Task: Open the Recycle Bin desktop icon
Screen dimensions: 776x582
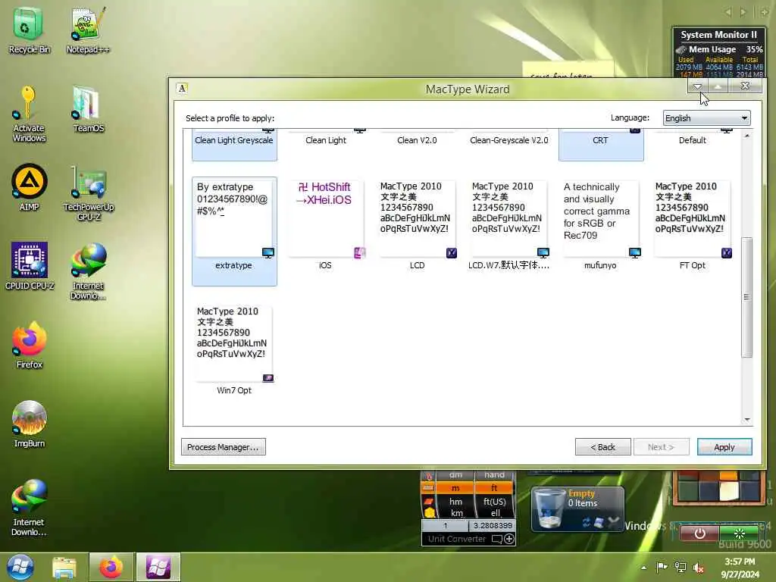Action: click(28, 30)
